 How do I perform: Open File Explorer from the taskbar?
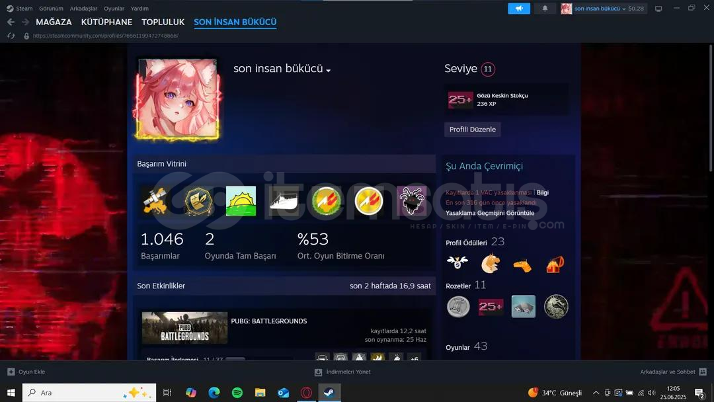coord(260,393)
